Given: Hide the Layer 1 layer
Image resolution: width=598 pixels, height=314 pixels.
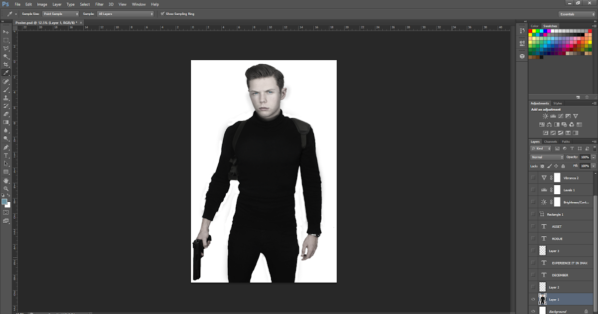Looking at the screenshot, I should (532, 299).
